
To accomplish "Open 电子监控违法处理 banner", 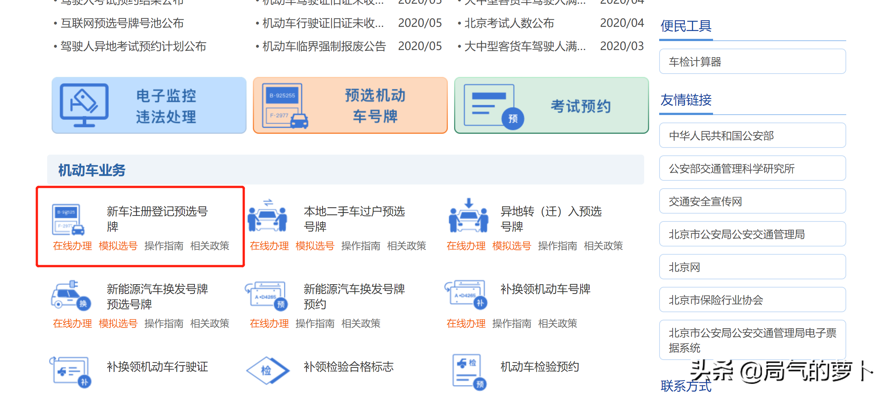I will coord(149,105).
